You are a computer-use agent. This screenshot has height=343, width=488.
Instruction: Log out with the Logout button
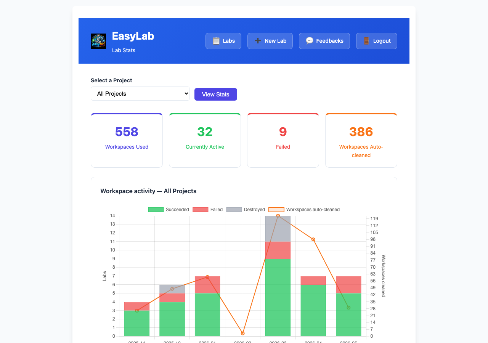click(x=377, y=41)
